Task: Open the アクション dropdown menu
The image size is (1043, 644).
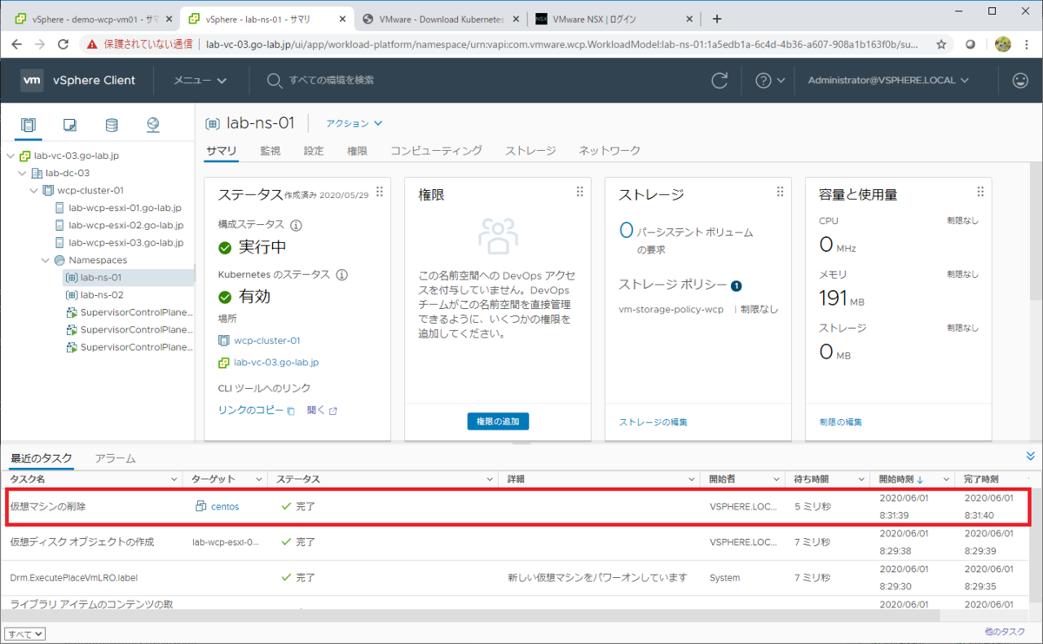Action: coord(353,123)
